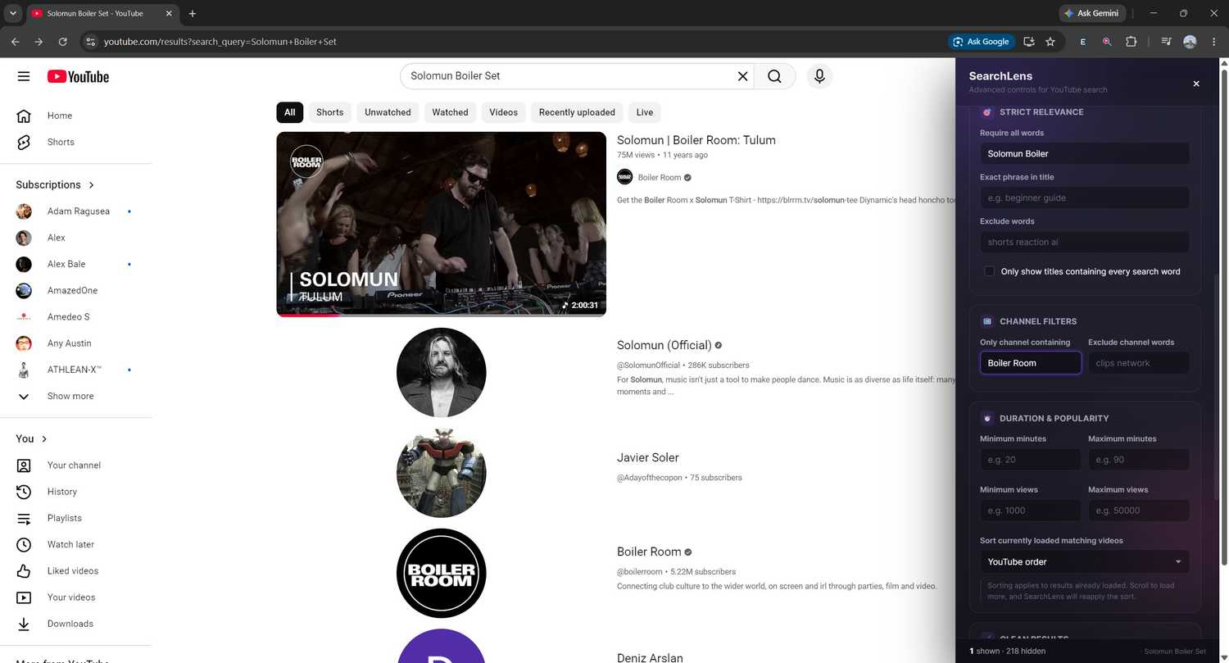Select the Unwatched filter chip
Image resolution: width=1229 pixels, height=663 pixels.
pos(388,112)
